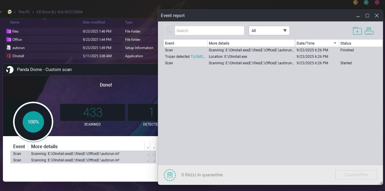Click the magnifier icon beside Search
Screen dimensions: 385x191
[169, 31]
